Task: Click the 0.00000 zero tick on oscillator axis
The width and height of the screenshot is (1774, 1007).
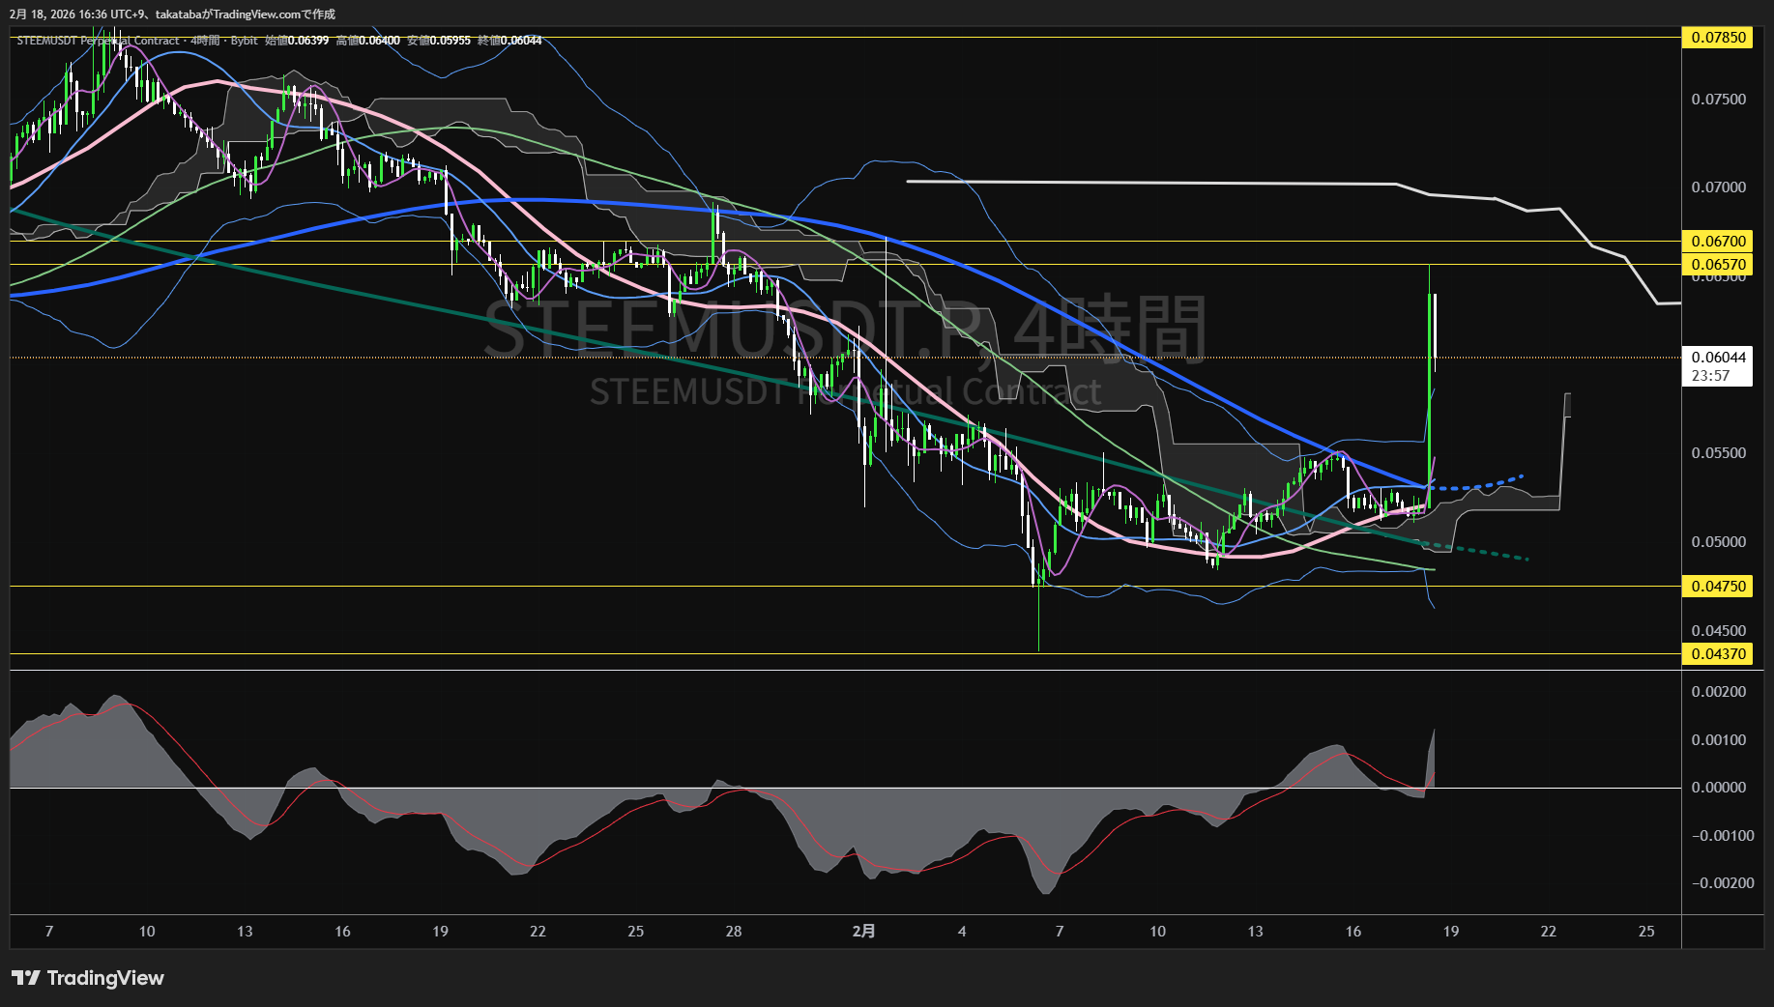Action: pos(1718,788)
